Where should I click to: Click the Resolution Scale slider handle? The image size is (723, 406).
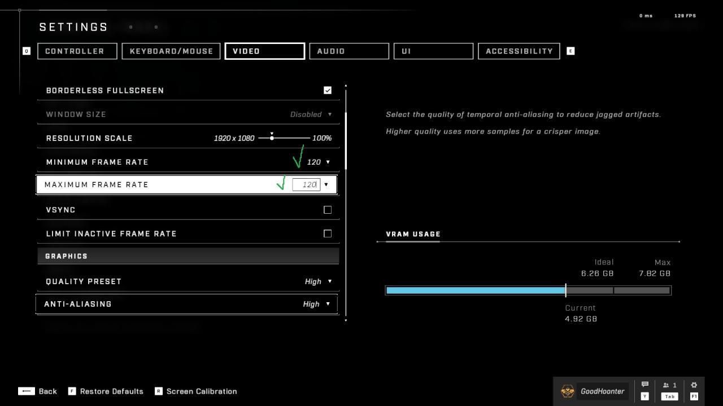pyautogui.click(x=272, y=138)
